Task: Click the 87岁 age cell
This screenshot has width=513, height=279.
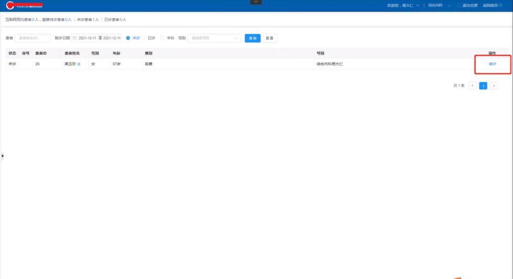Action: coord(117,64)
